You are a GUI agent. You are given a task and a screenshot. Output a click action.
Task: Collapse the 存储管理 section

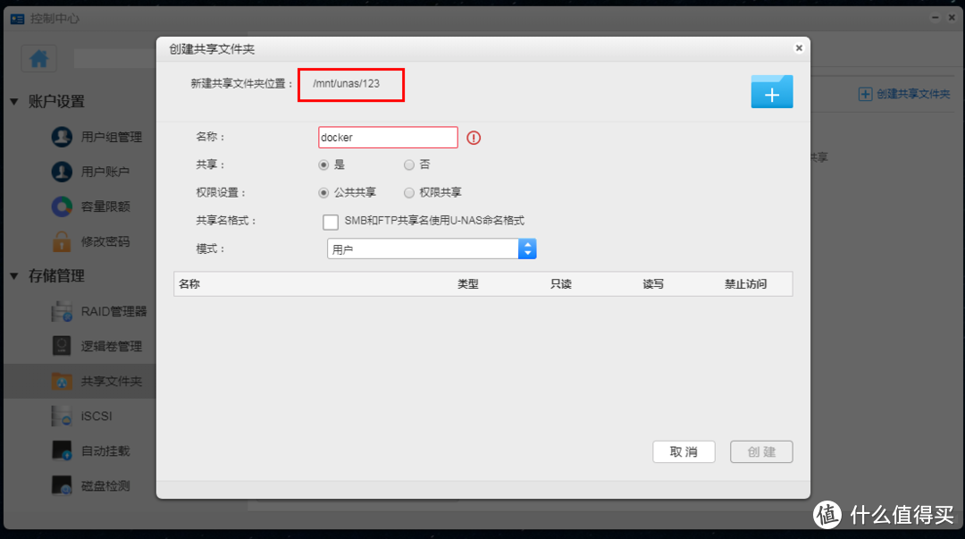point(14,276)
